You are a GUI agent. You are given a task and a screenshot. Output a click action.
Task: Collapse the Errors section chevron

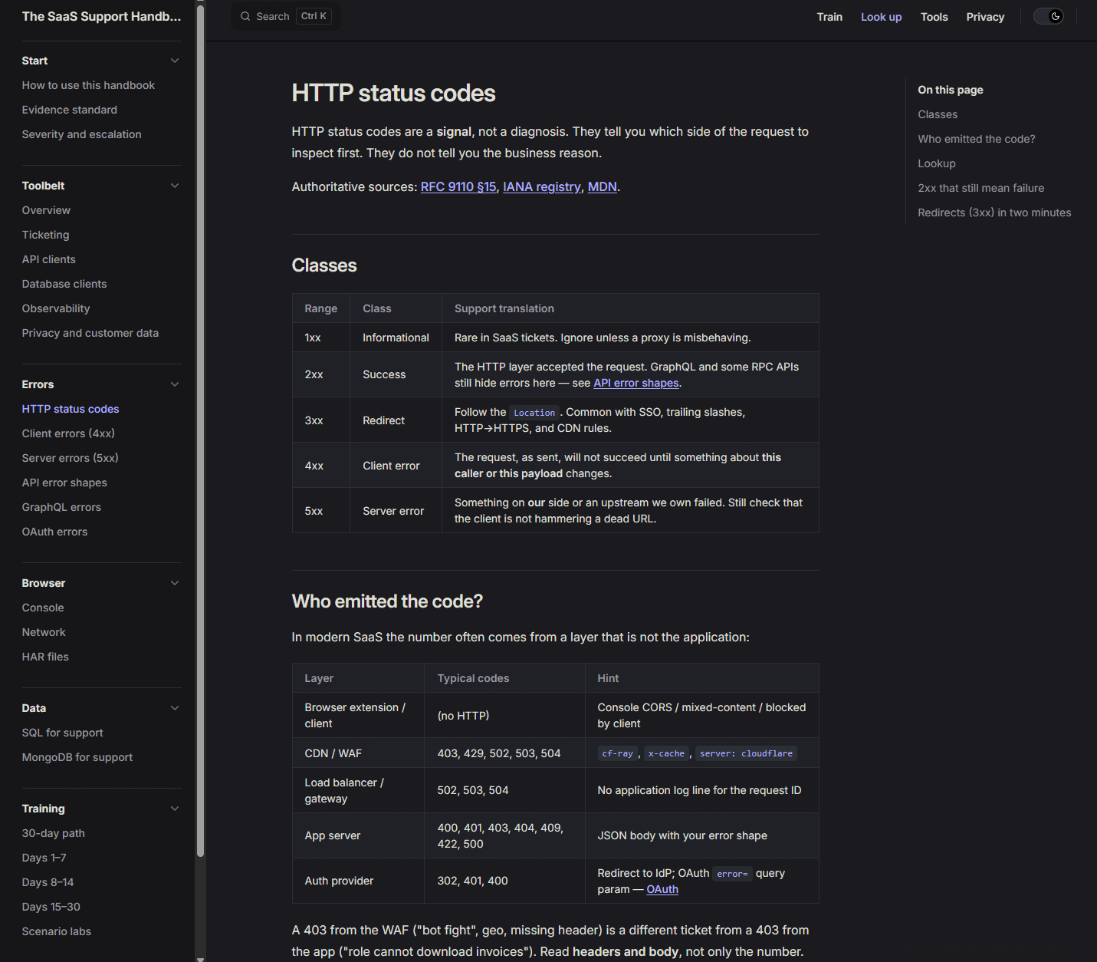coord(175,384)
